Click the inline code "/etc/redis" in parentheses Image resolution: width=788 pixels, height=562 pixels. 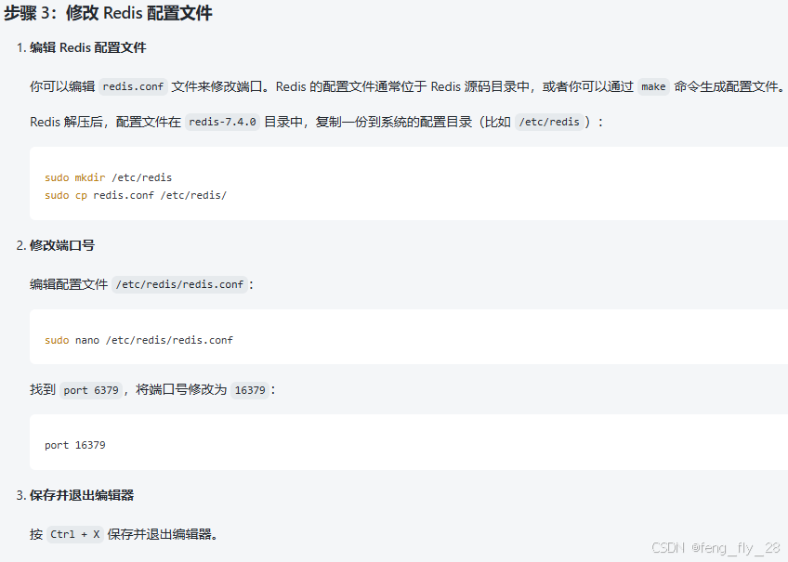pyautogui.click(x=549, y=122)
